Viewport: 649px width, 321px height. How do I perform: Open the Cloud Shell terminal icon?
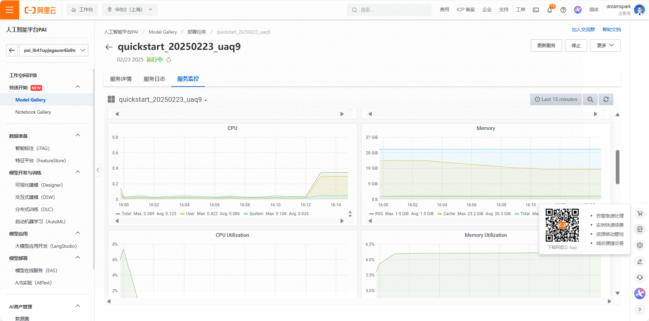coord(536,10)
